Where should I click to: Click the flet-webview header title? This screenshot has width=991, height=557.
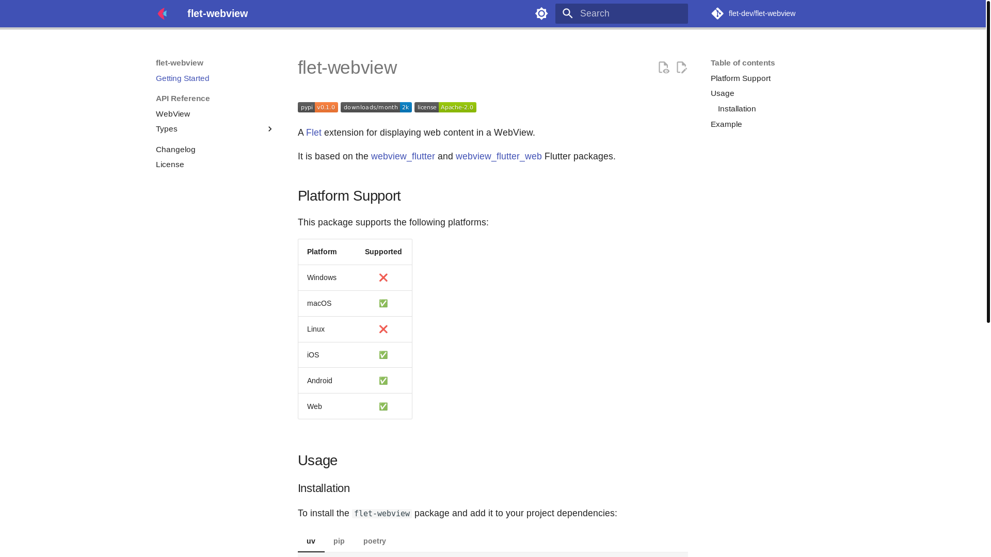217,13
